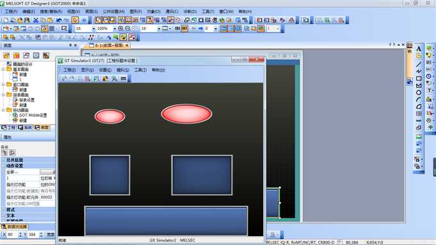Open the 窗口(W) menu
The height and width of the screenshot is (245, 436).
click(226, 11)
